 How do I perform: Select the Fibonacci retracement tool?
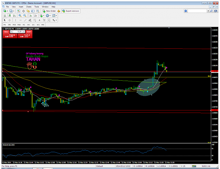pyautogui.click(x=34, y=20)
